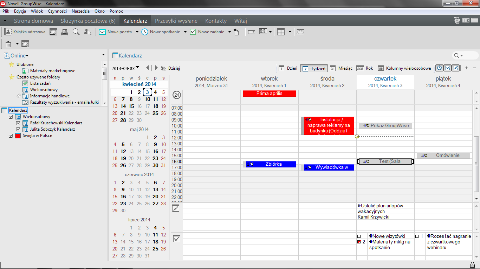Select the Tydzień week view button

pos(314,68)
